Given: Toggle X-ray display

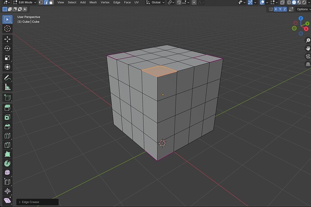Looking at the screenshot, I should [283, 2].
